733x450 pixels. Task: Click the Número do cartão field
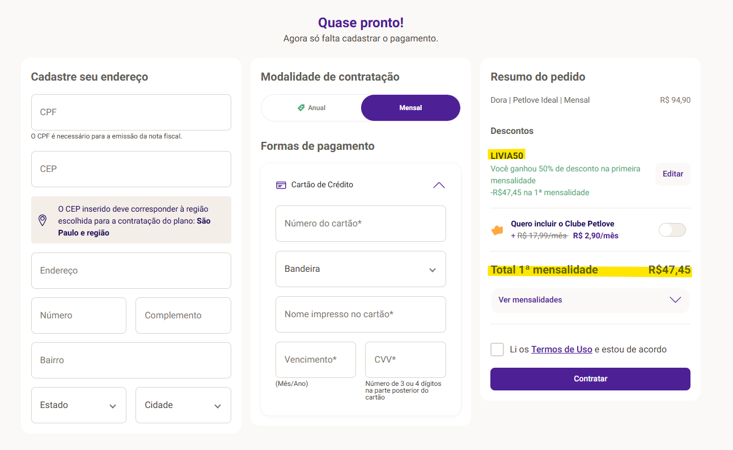tap(361, 224)
